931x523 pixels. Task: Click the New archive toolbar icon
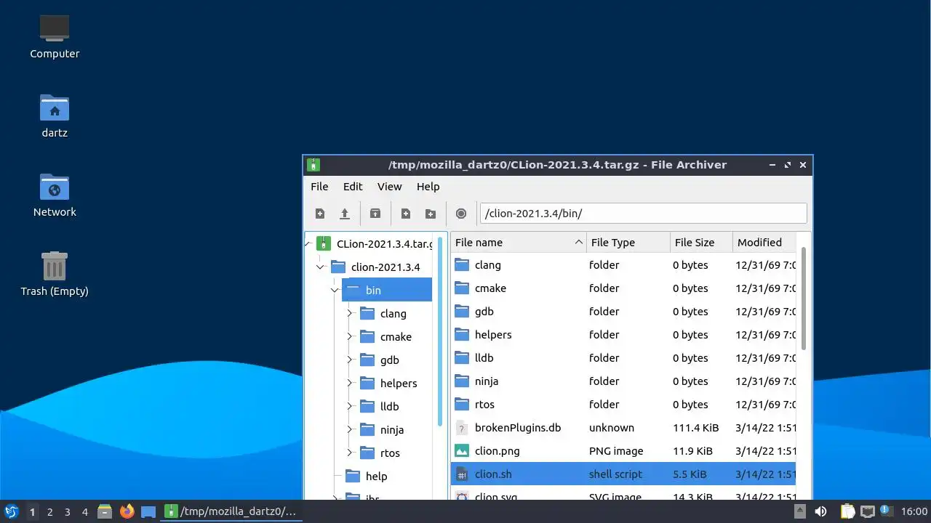(x=320, y=214)
